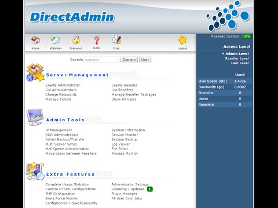
Task: Open Manage Tickets
Action: pos(58,99)
